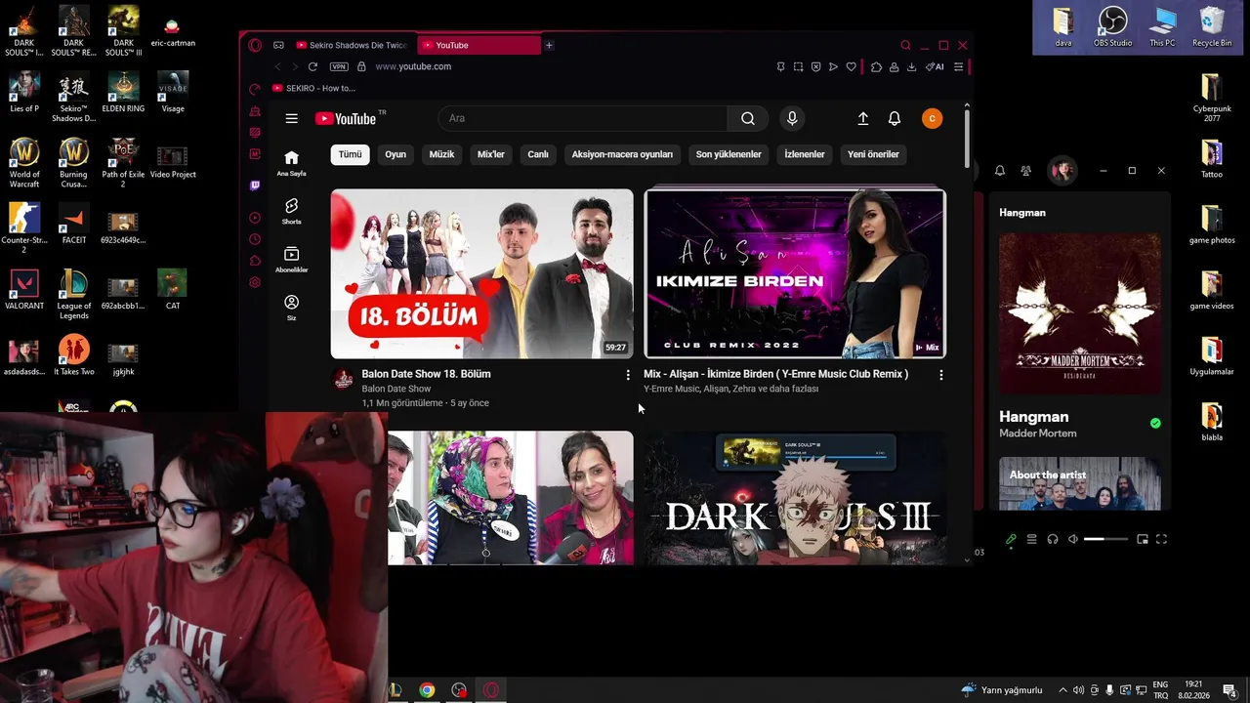Viewport: 1250px width, 703px height.
Task: Select the Müzik filter chip
Action: point(441,154)
